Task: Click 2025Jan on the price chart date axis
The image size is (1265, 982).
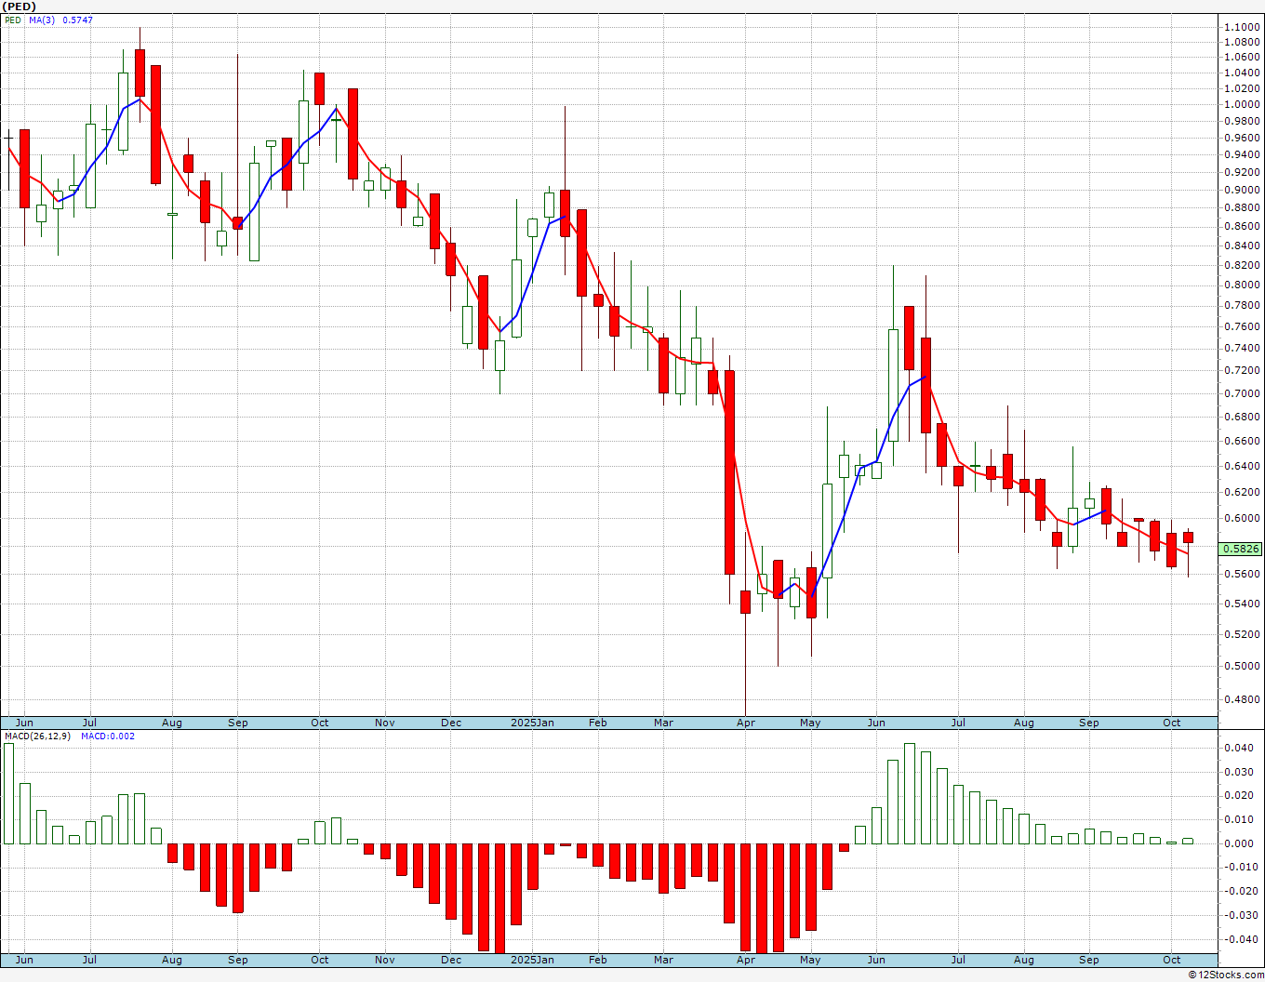Action: tap(533, 723)
